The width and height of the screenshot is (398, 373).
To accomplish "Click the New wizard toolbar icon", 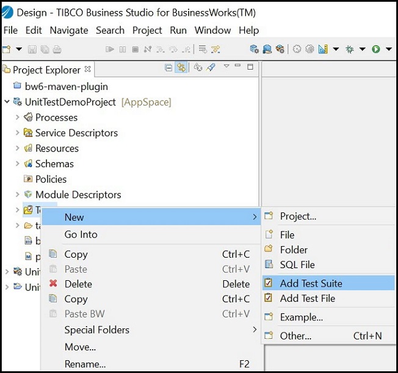I will (x=7, y=49).
